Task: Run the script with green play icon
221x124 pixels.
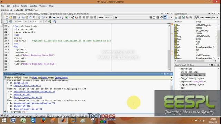Action: tap(67, 17)
